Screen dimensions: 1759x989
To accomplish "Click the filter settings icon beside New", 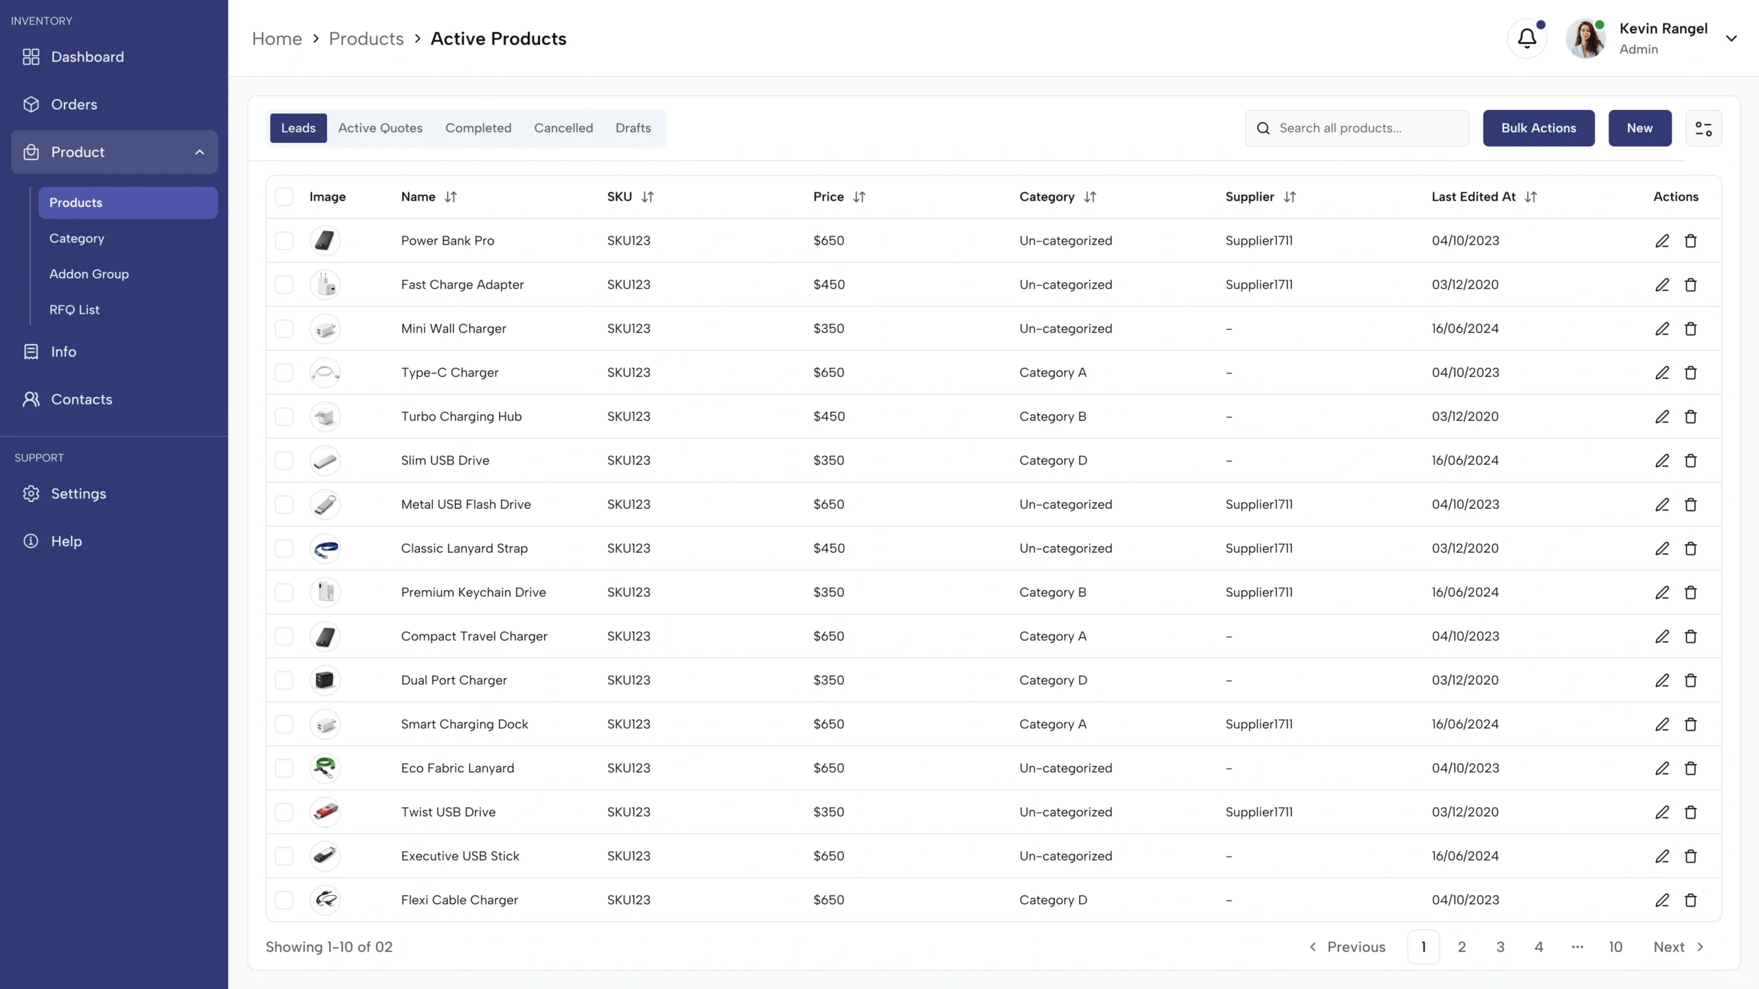I will click(1703, 128).
